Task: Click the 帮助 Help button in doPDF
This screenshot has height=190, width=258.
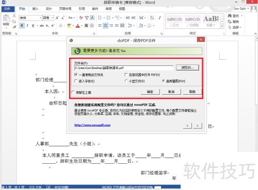Action: [192, 92]
